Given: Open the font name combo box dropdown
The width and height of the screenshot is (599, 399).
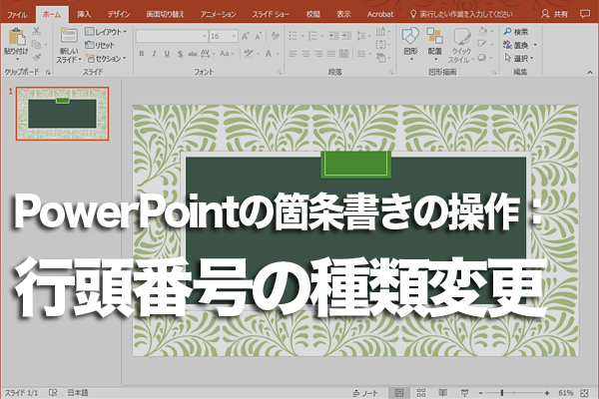Looking at the screenshot, I should (x=205, y=36).
